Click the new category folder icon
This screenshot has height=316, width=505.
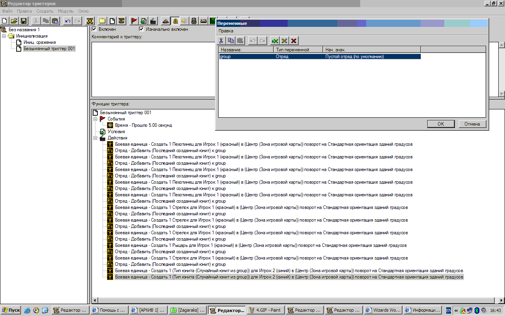pos(102,21)
